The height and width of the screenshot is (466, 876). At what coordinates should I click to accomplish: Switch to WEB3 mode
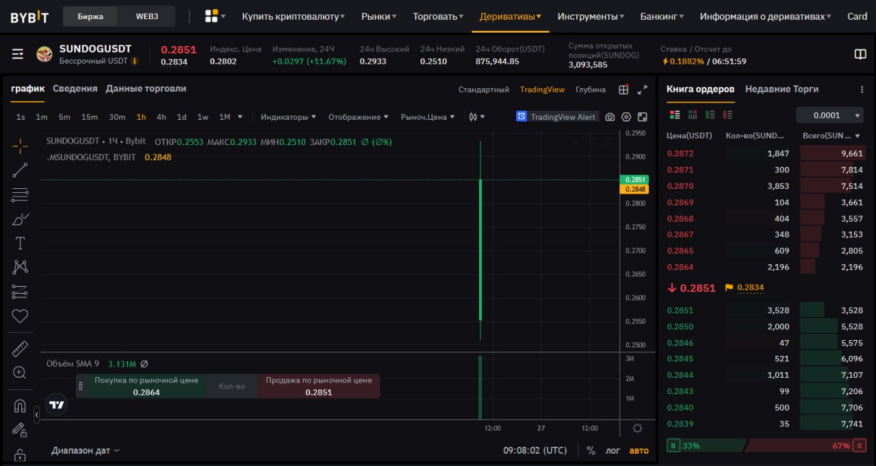tap(146, 16)
